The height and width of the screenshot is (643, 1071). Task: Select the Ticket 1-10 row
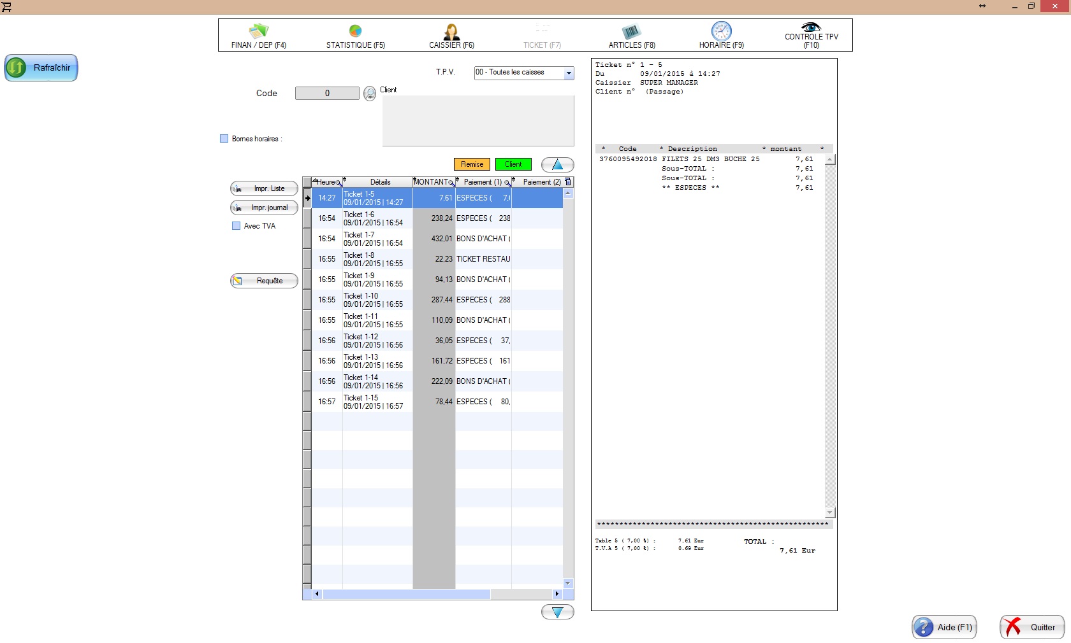pos(376,300)
